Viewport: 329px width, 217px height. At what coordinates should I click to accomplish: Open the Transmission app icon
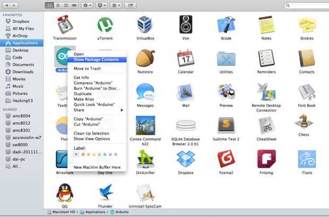click(65, 24)
